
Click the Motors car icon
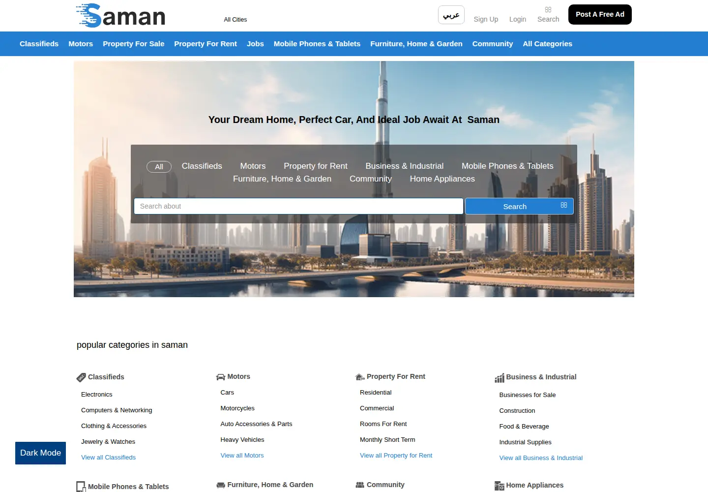pos(220,377)
